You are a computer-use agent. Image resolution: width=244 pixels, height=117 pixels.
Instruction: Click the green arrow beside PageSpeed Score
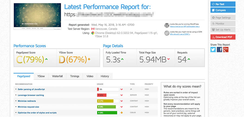click(x=46, y=59)
